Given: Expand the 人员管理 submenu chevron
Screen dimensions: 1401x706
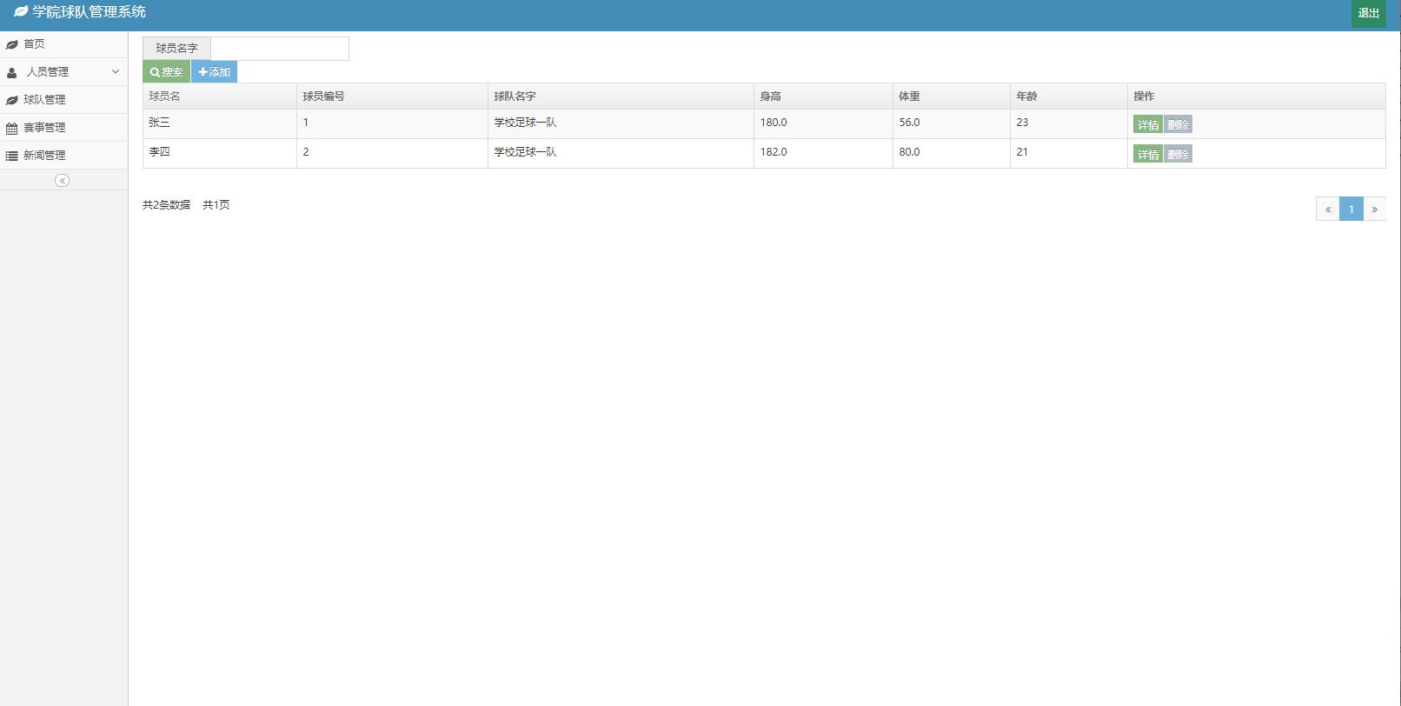Looking at the screenshot, I should click(116, 71).
